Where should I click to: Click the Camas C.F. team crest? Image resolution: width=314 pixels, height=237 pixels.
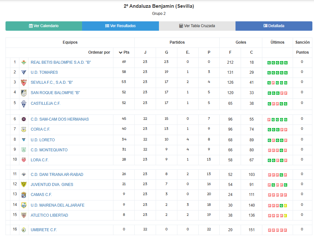24,195
